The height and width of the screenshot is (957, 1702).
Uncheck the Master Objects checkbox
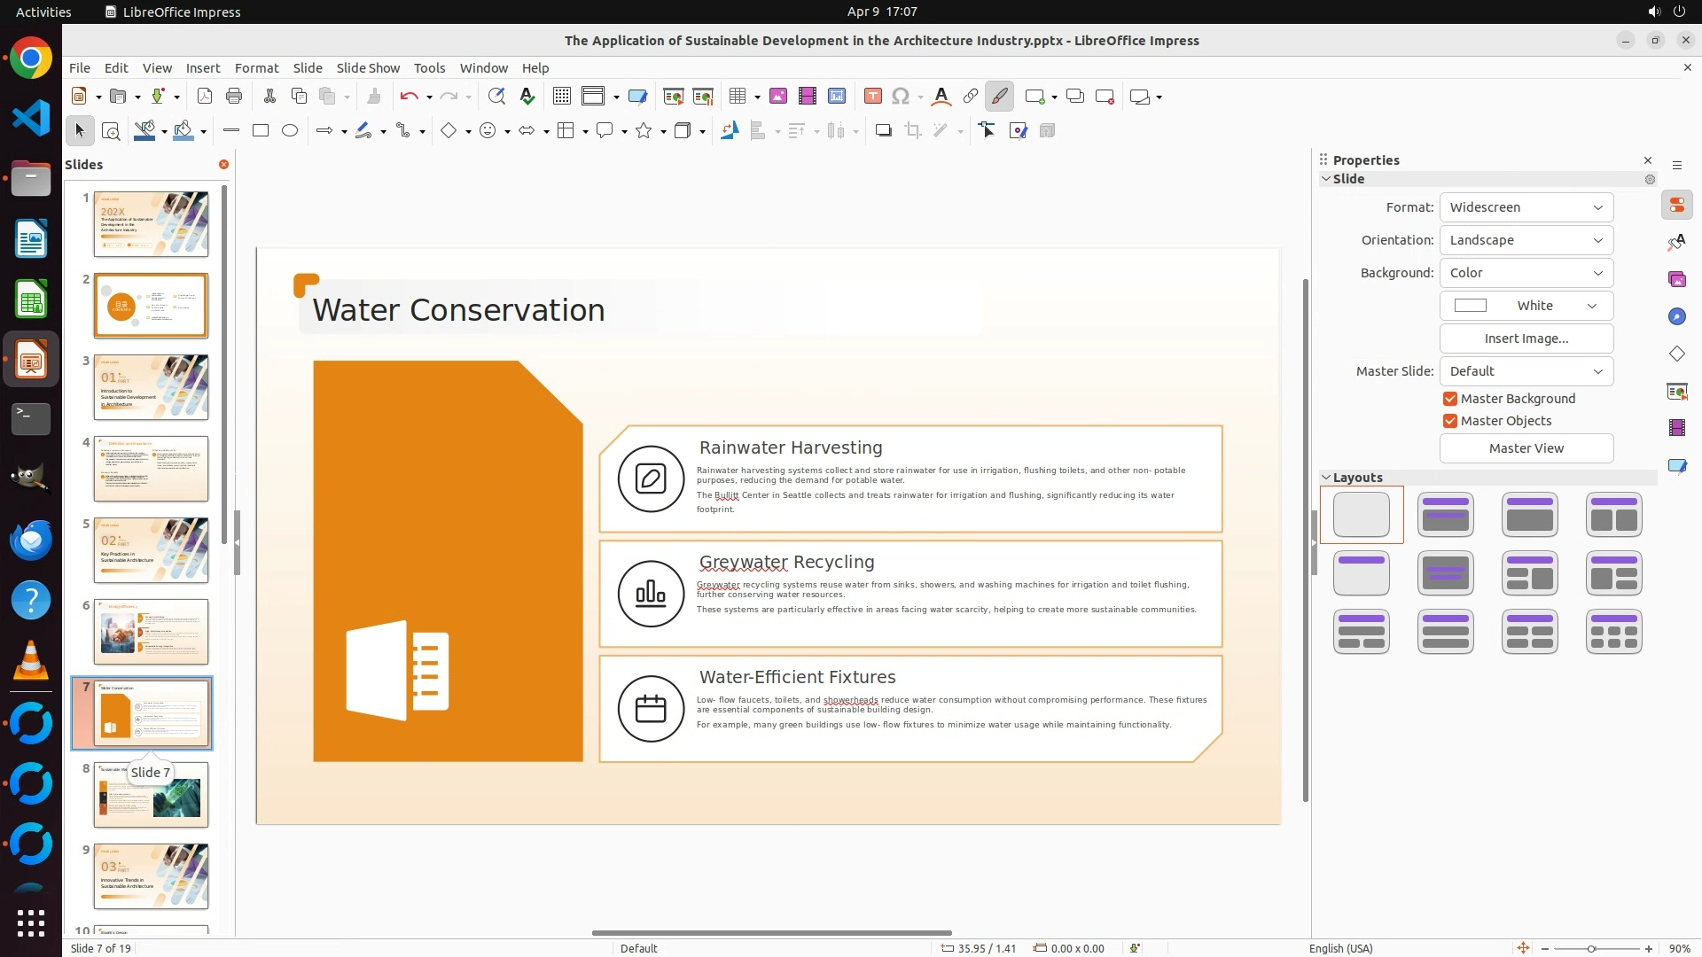coord(1450,421)
